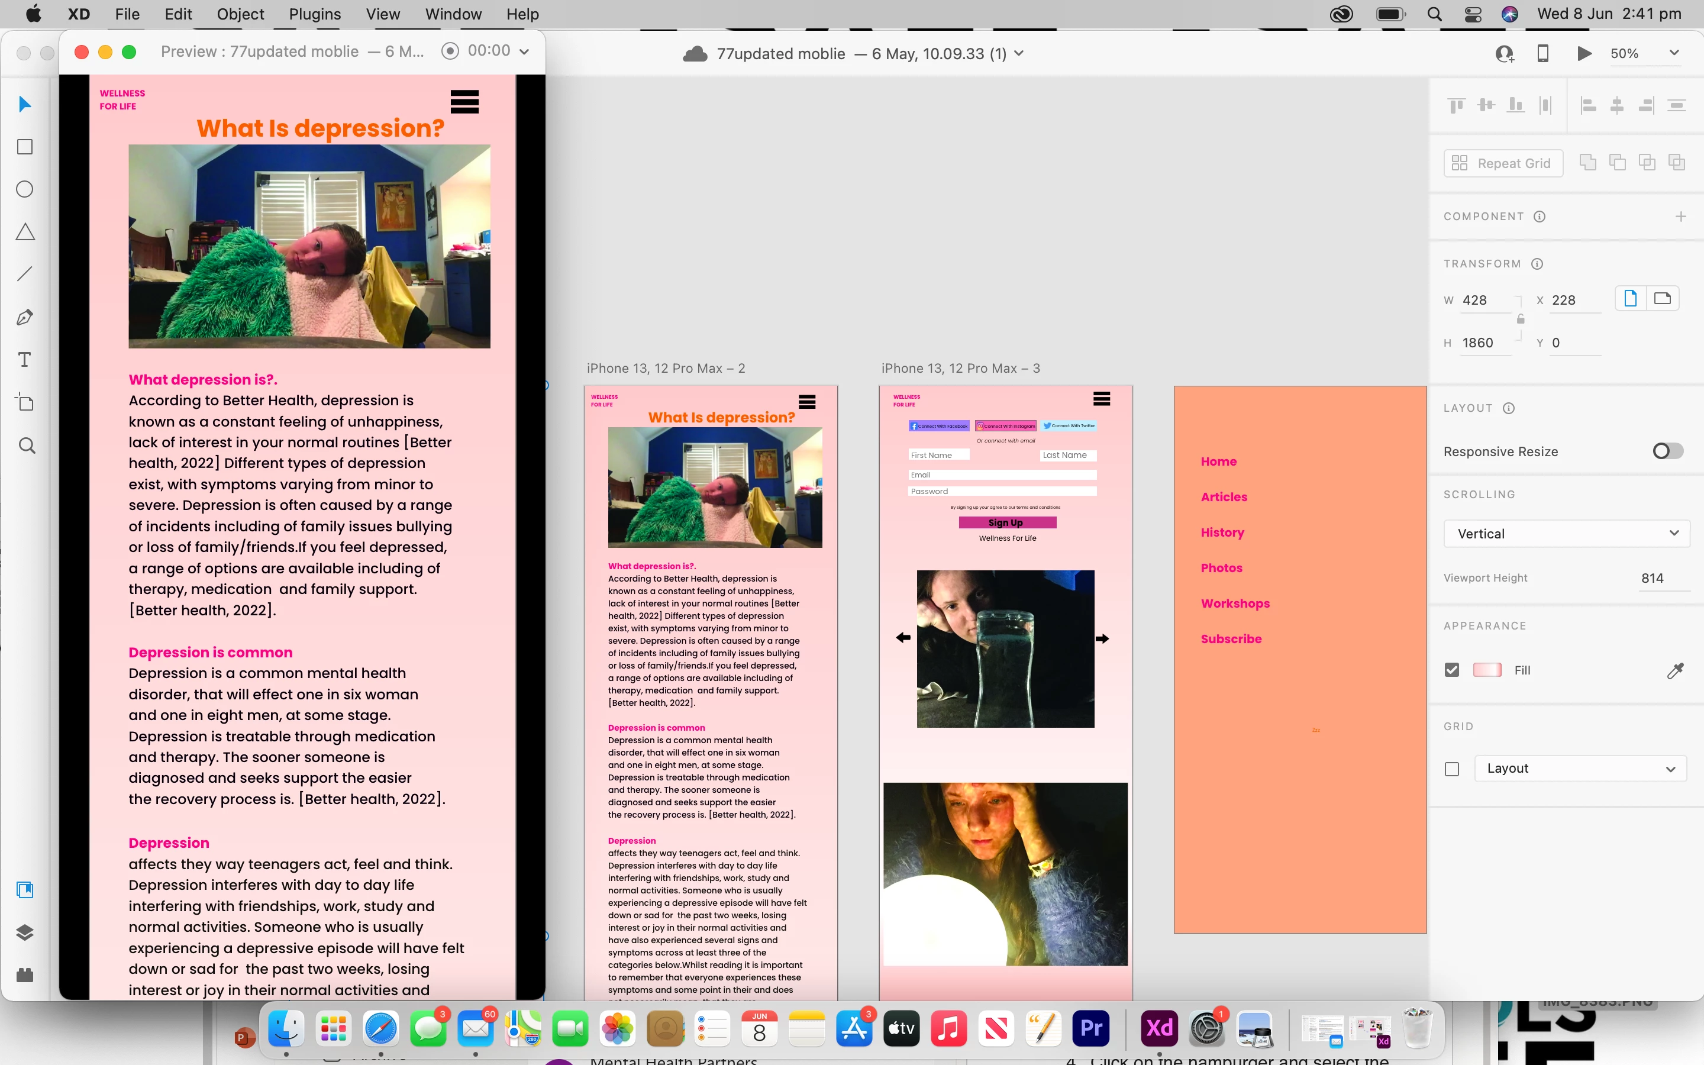
Task: Open the Object menu
Action: (240, 14)
